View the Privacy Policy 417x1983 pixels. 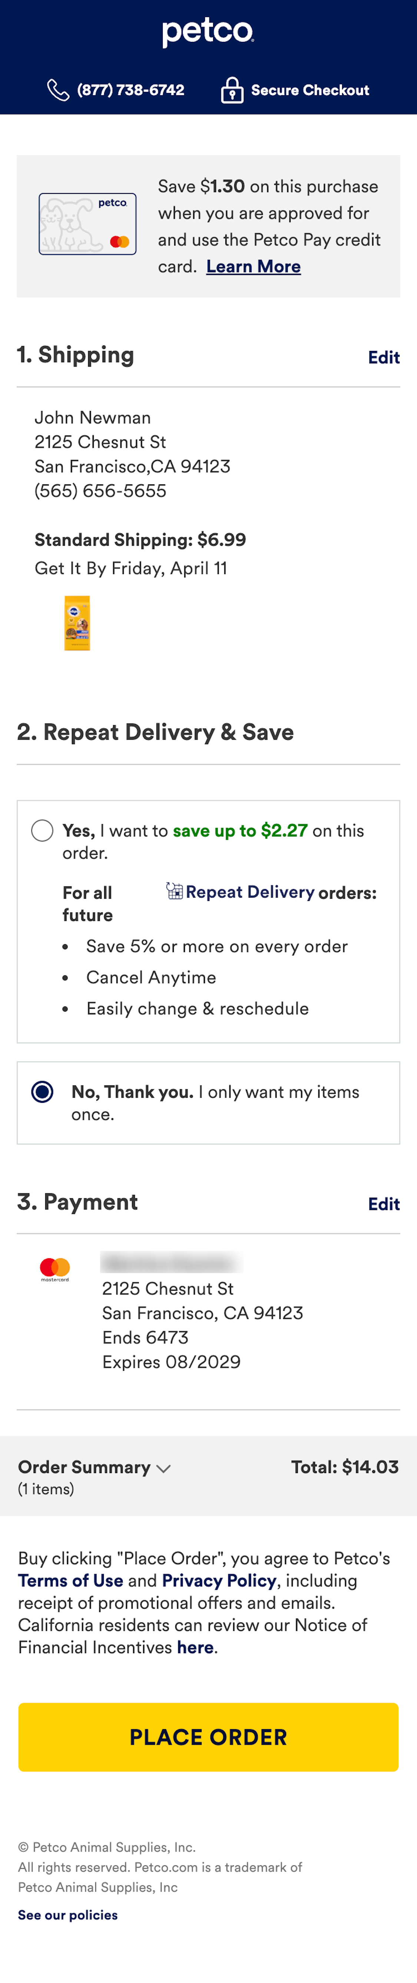click(x=218, y=1581)
